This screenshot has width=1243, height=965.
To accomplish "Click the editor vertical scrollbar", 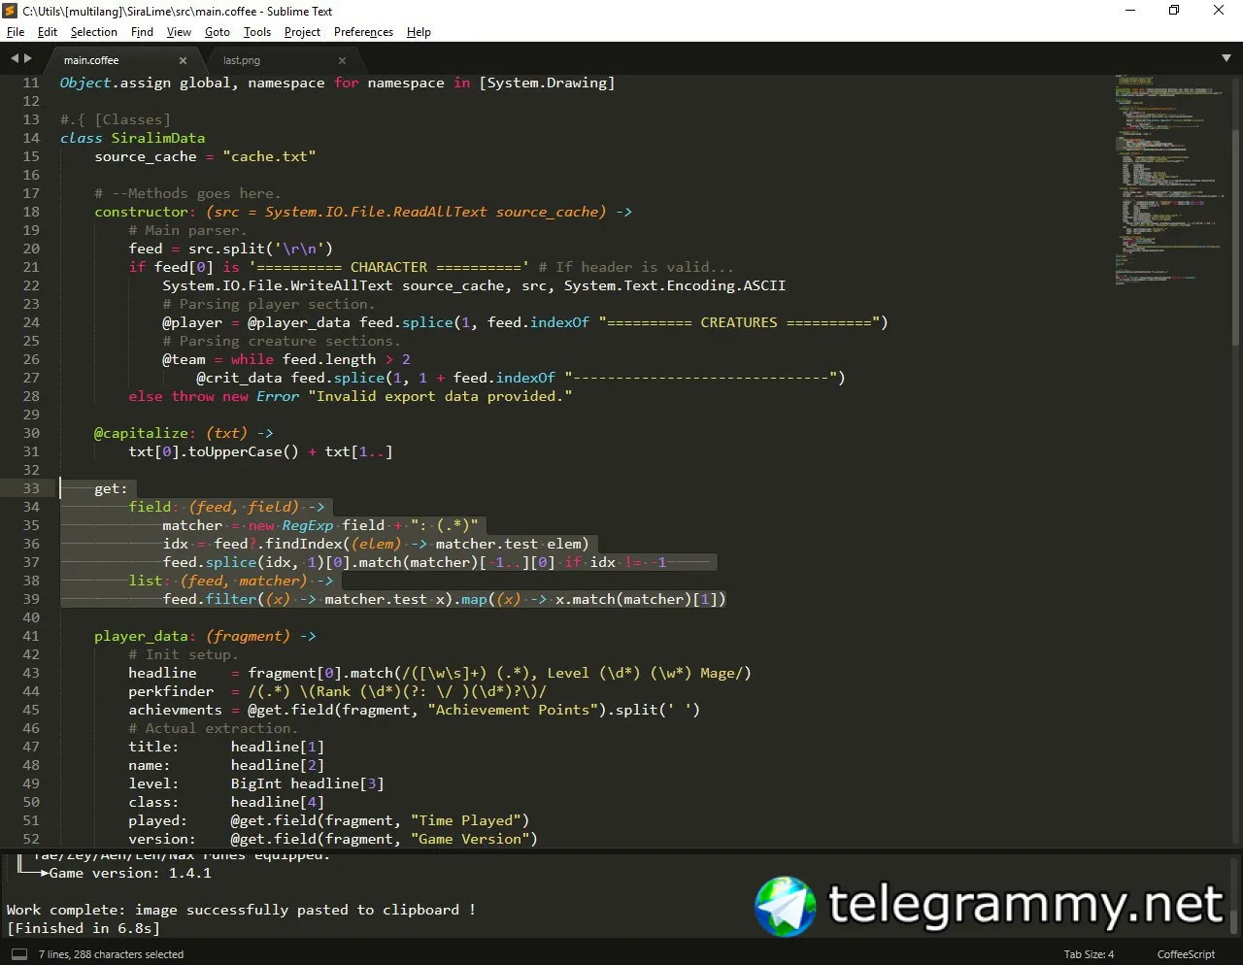I will click(1235, 238).
